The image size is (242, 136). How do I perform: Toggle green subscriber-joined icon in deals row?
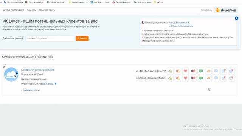[170, 78]
